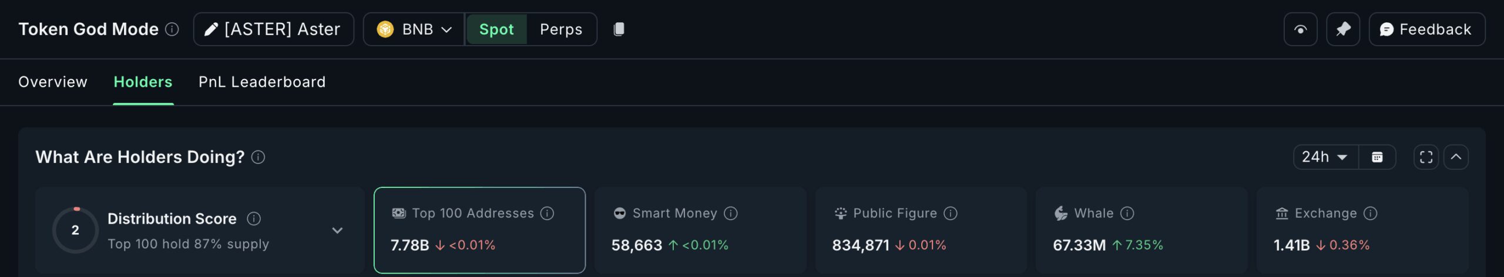Open the Overview tab
Viewport: 1504px width, 277px height.
tap(53, 82)
